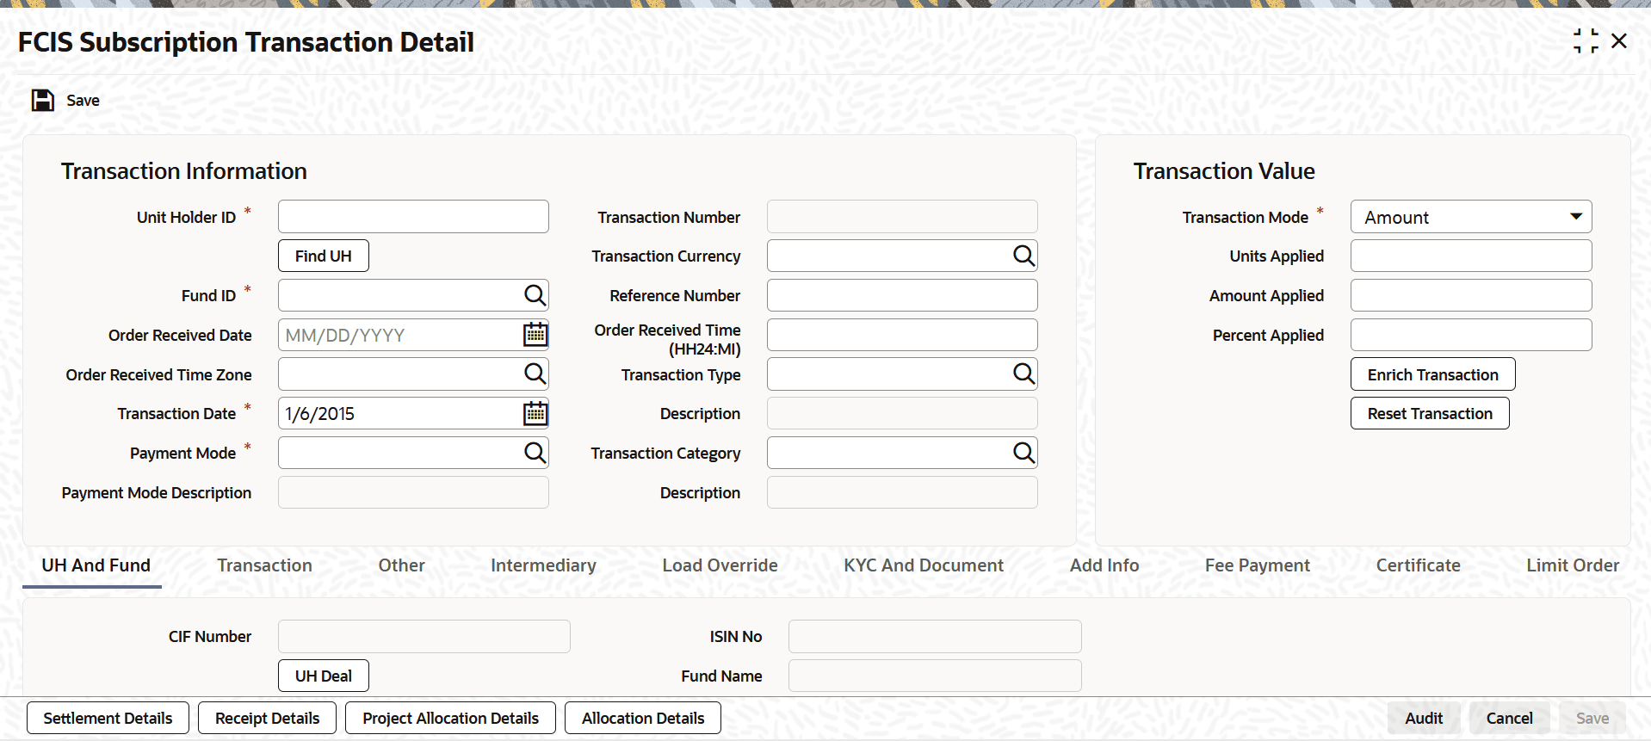Viewport: 1651px width, 741px height.
Task: Switch to the Add Info tab
Action: coord(1104,565)
